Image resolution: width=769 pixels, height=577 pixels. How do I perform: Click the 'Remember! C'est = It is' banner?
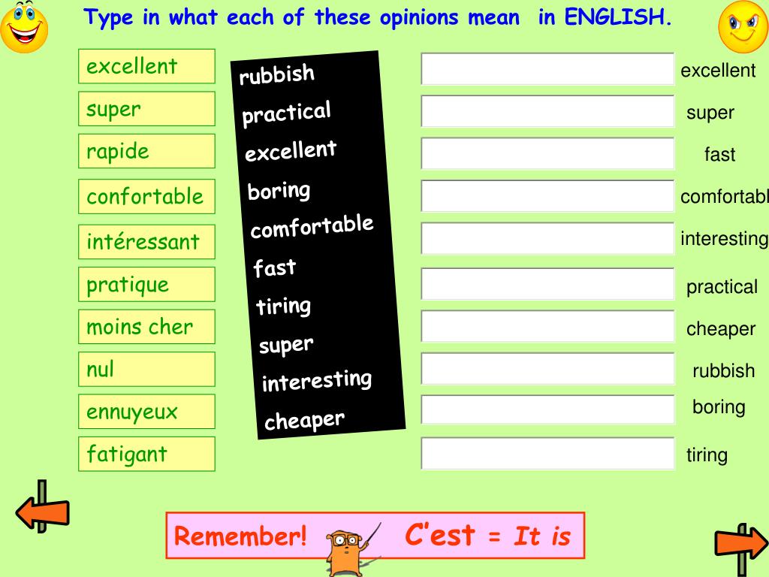point(375,535)
